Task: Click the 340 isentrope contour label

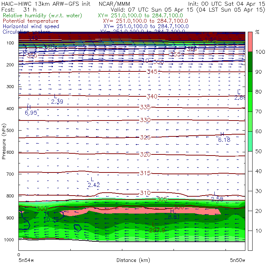Action: point(152,97)
